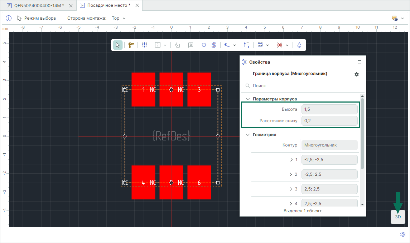
Task: Collapse the Геометрия section
Action: coord(247,135)
